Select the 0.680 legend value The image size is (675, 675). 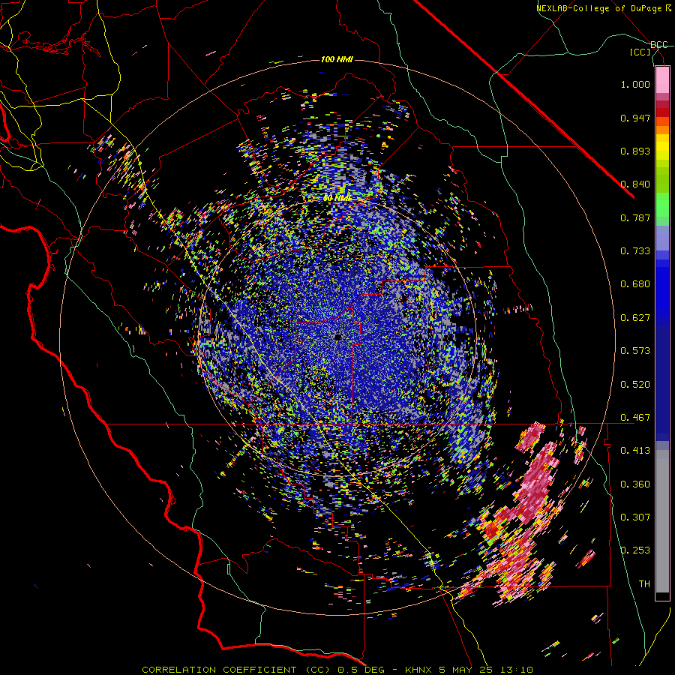[x=635, y=284]
